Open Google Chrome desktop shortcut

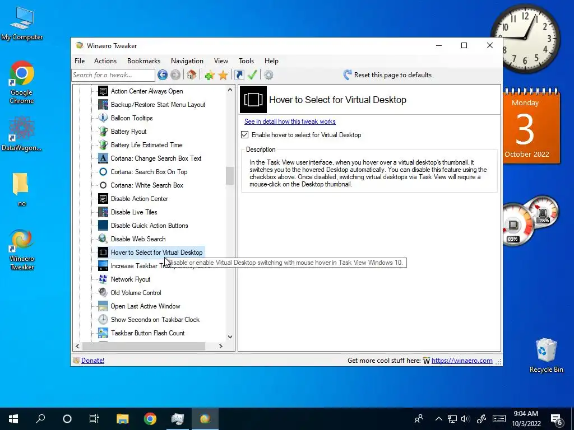click(x=22, y=82)
